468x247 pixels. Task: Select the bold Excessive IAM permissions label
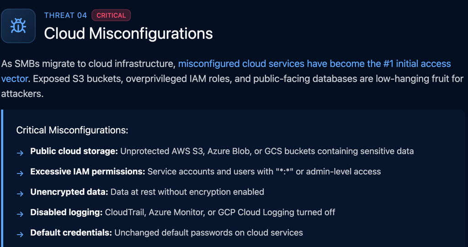[88, 172]
